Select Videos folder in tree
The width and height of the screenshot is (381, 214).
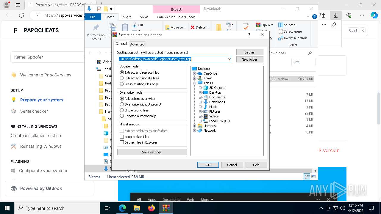coord(214,116)
